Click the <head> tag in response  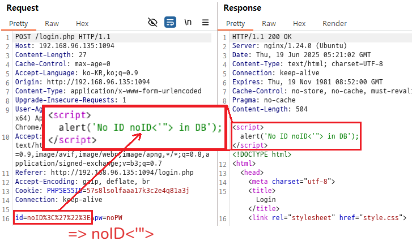[252, 173]
